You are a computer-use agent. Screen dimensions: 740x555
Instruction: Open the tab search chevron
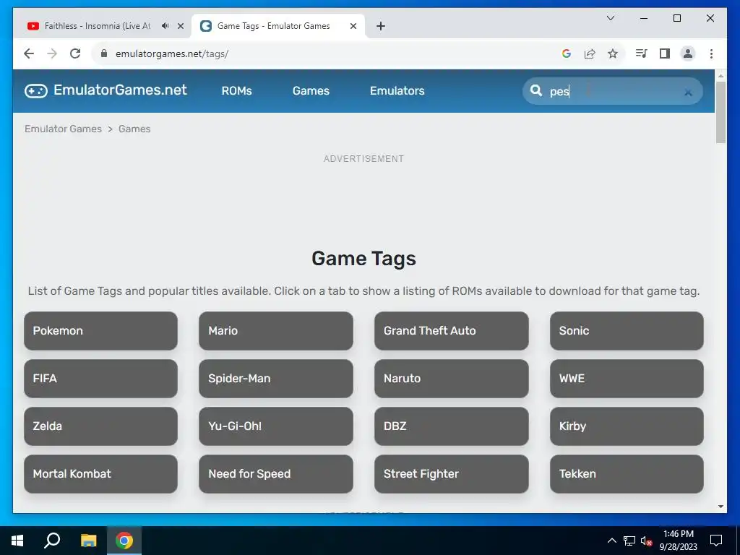click(x=610, y=18)
